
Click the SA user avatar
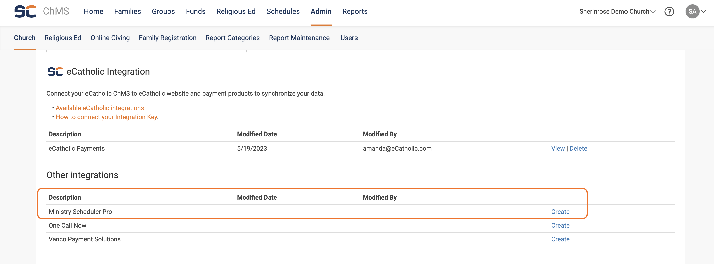(692, 11)
